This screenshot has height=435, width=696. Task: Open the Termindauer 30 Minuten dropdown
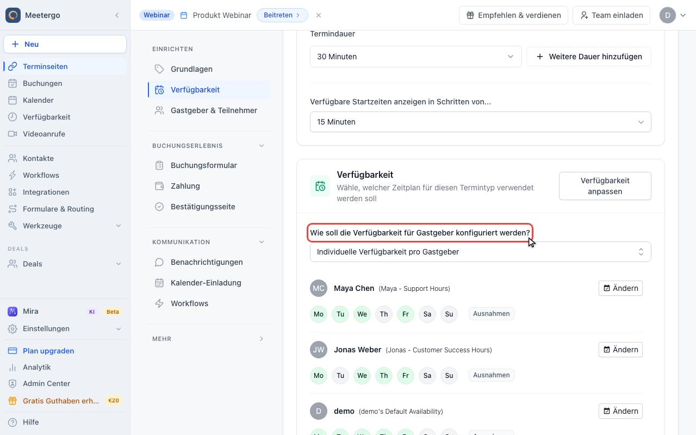click(416, 57)
